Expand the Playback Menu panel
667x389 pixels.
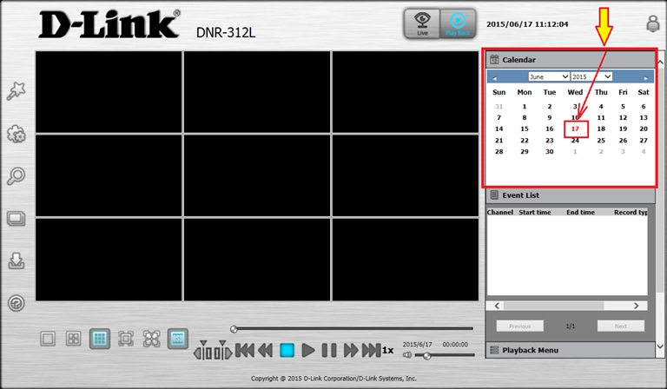568,350
